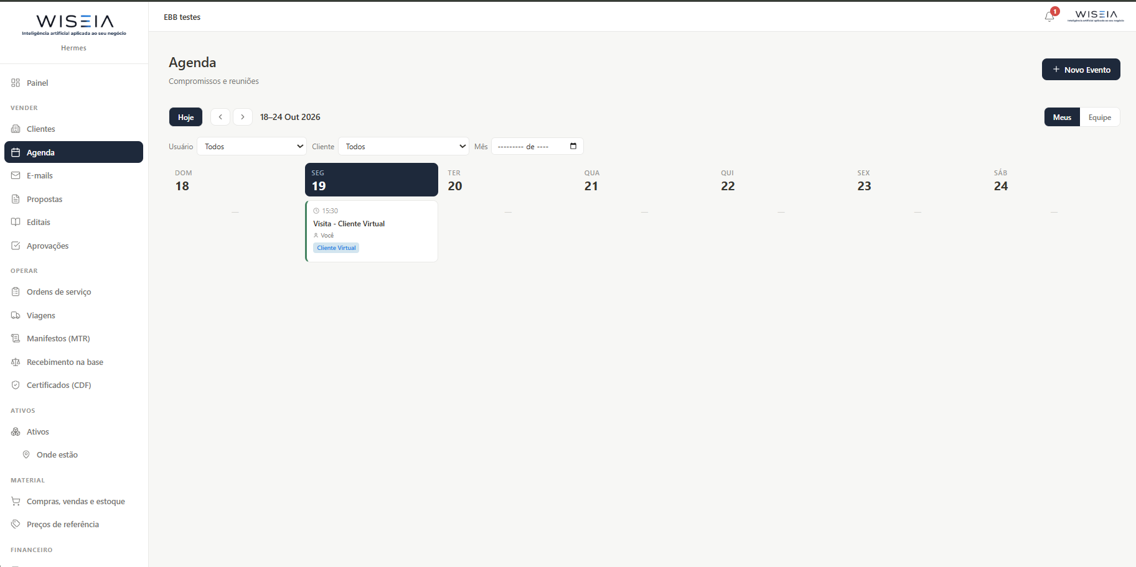
Task: Click the WISEIA logo in sidebar
Action: coord(74,25)
